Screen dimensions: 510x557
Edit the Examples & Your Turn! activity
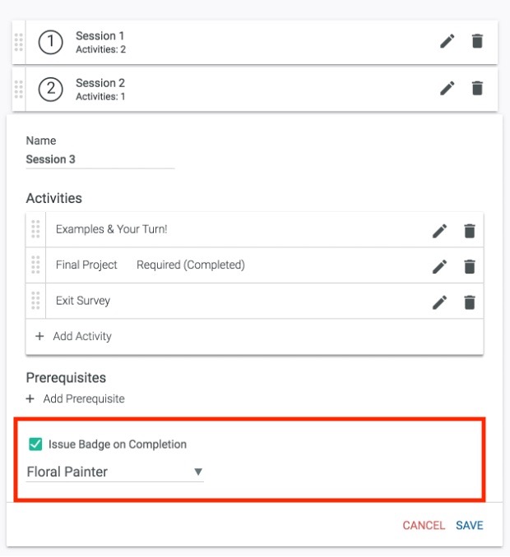click(x=440, y=231)
